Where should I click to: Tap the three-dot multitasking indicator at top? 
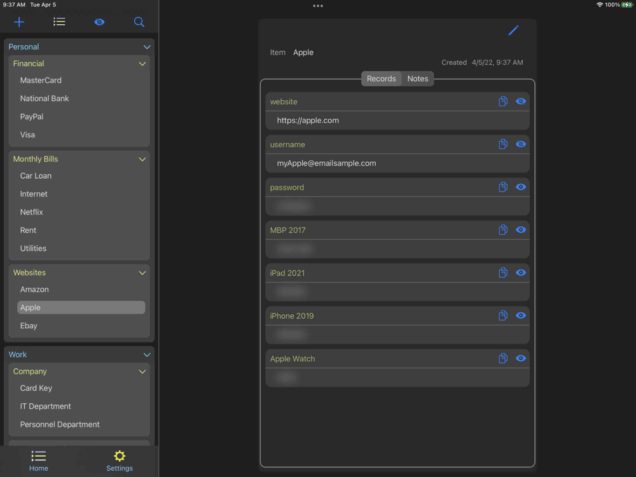(318, 6)
